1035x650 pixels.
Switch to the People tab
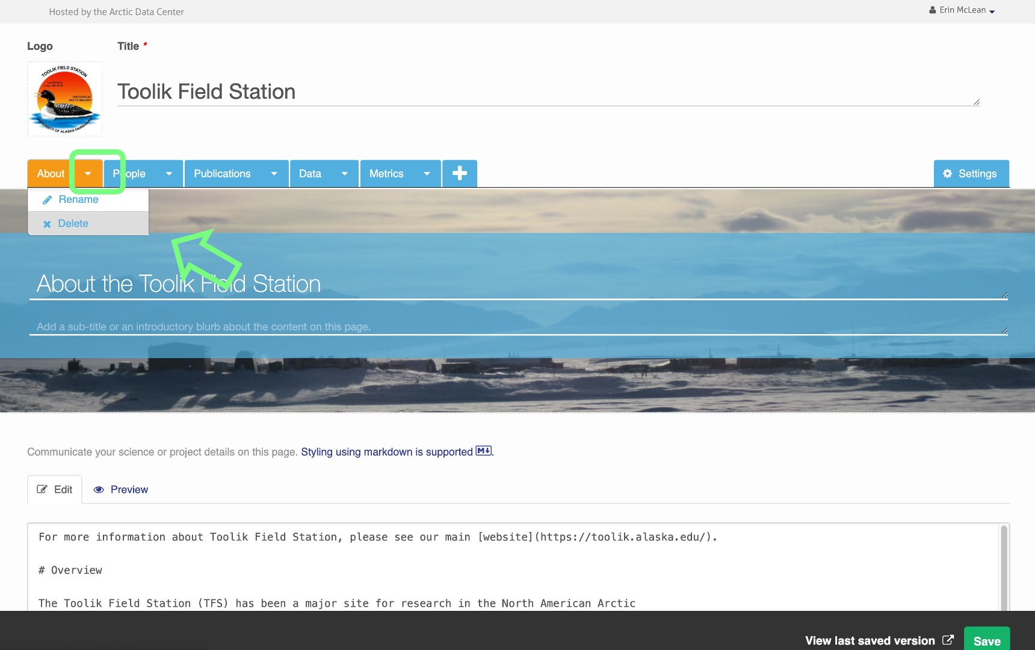pyautogui.click(x=129, y=173)
